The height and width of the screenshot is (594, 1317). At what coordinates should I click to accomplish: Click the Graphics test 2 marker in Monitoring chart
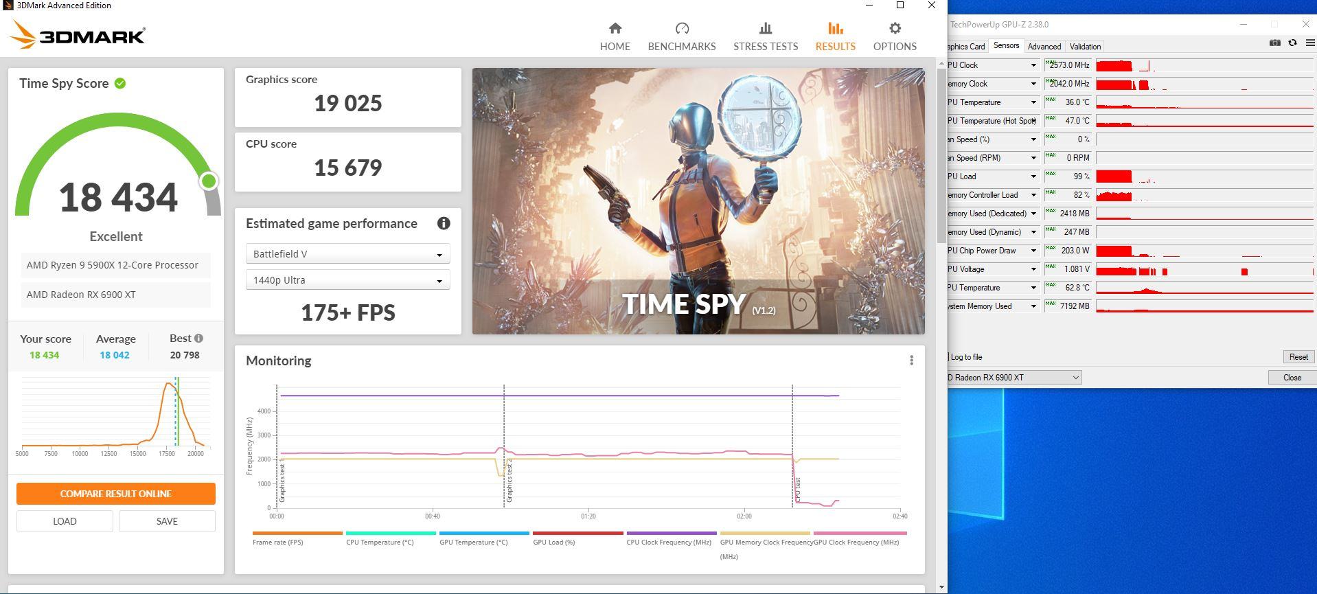[509, 481]
